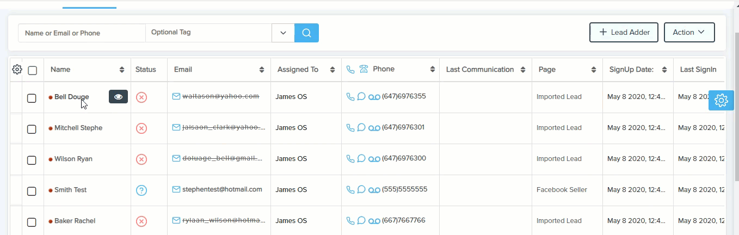The width and height of the screenshot is (739, 235).
Task: Open the Action dropdown menu
Action: click(689, 33)
